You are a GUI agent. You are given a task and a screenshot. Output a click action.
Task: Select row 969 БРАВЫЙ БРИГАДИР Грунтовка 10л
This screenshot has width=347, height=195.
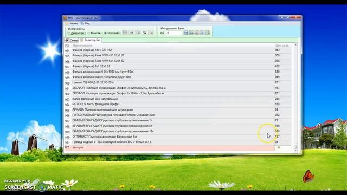pyautogui.click(x=177, y=131)
